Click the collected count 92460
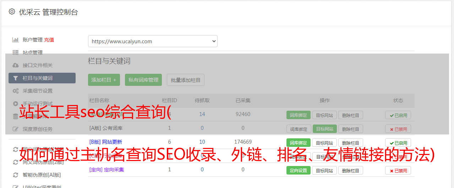 (x=243, y=114)
